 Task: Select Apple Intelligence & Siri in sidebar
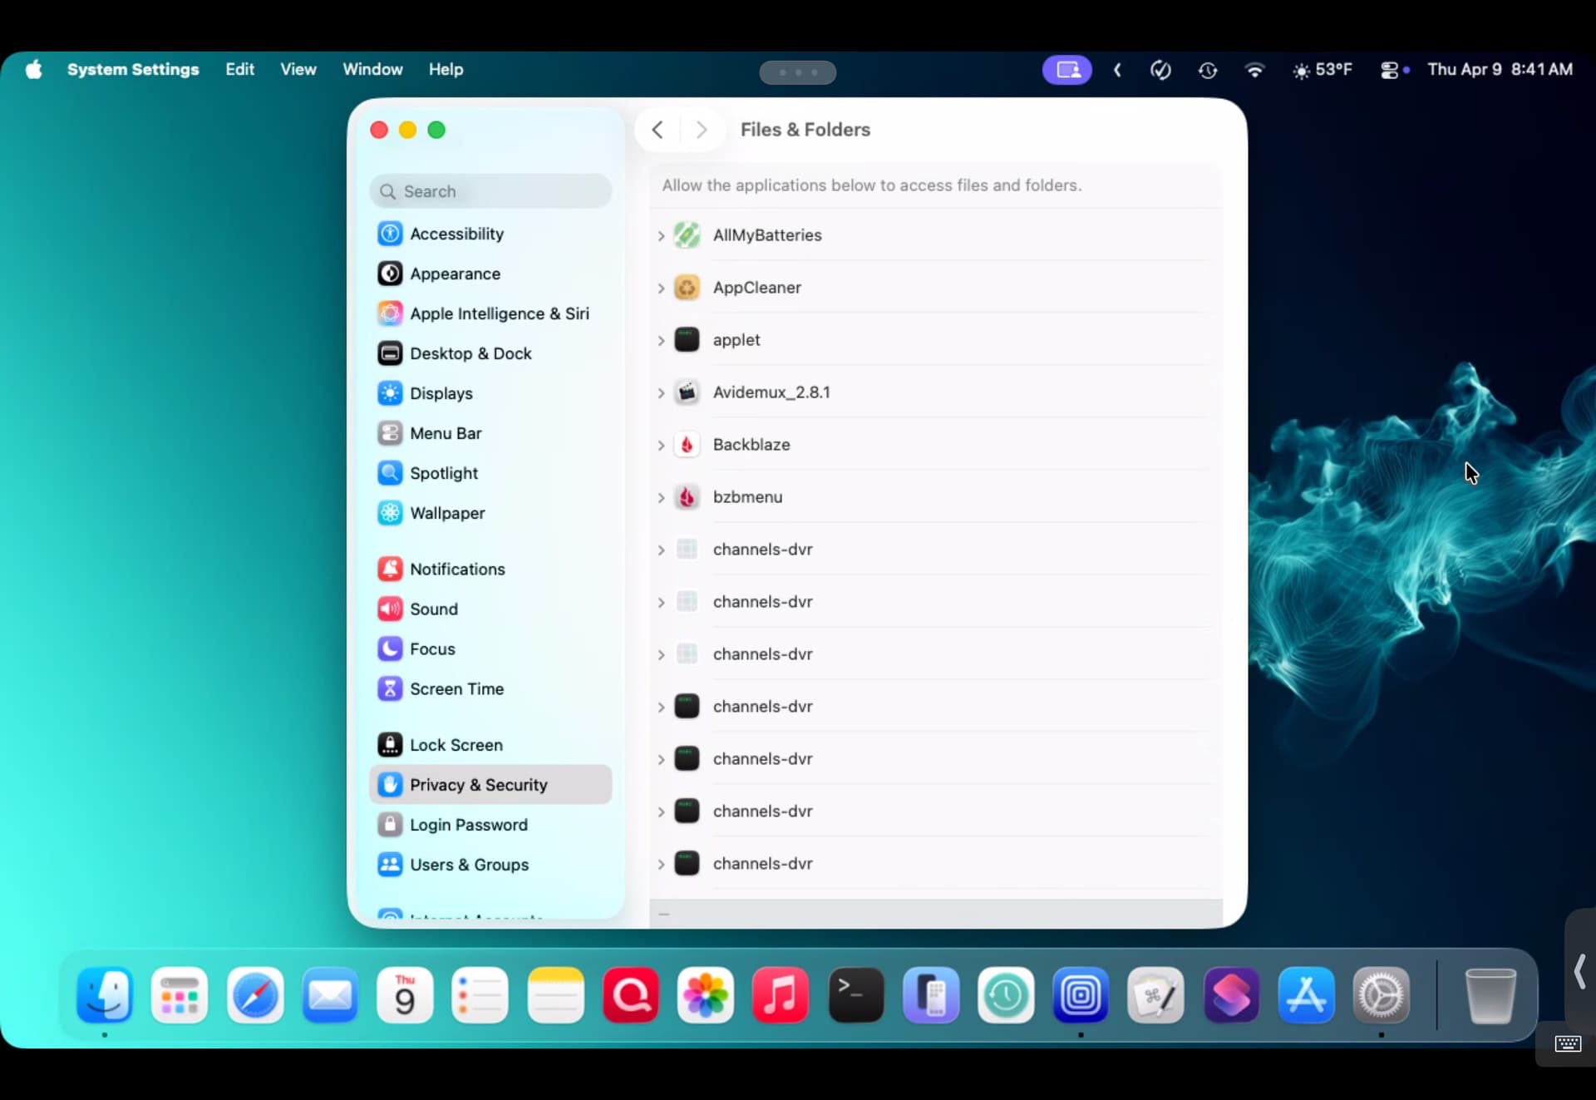499,313
